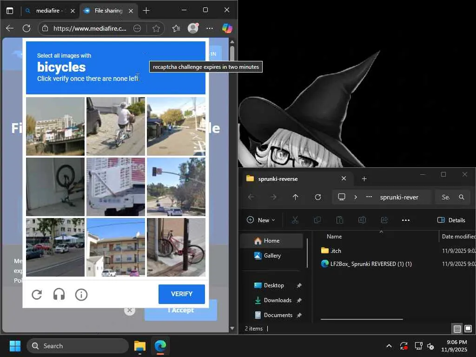Expand the This PC breadcrumb chevron
This screenshot has height=357, width=476.
tap(356, 197)
